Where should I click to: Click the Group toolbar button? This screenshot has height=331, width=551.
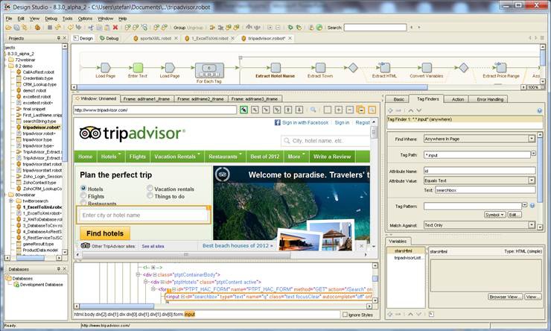click(179, 28)
